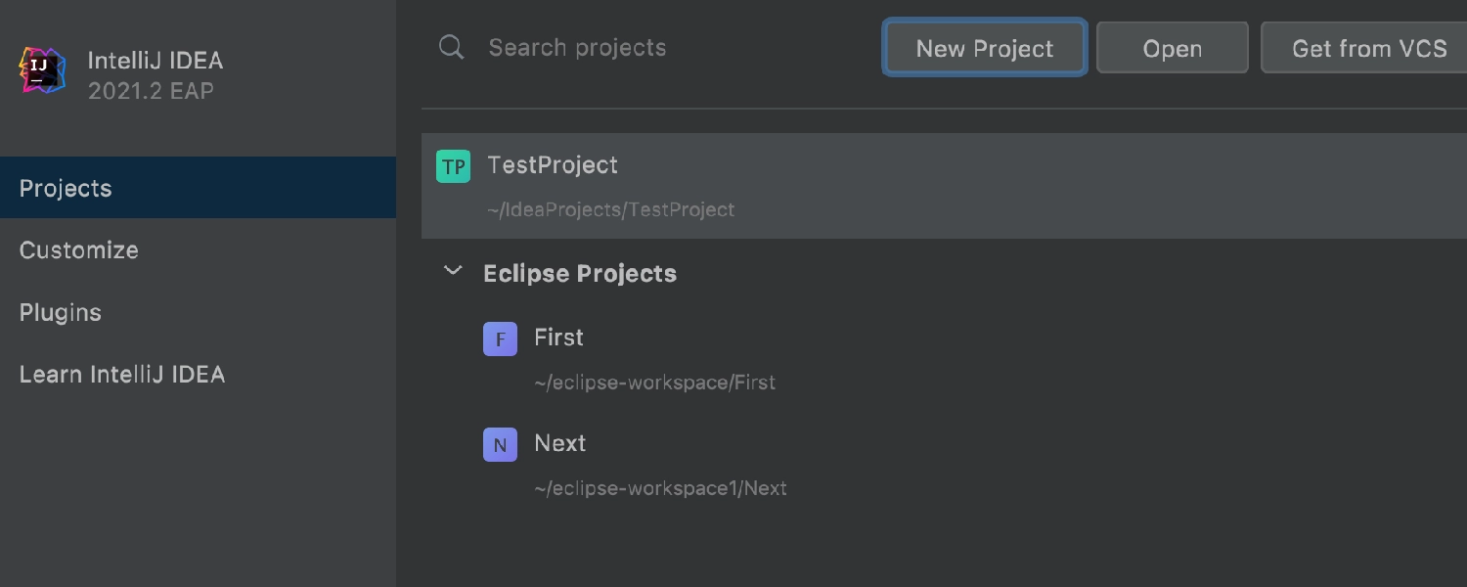Open the Projects tab
This screenshot has height=587, width=1467.
198,188
